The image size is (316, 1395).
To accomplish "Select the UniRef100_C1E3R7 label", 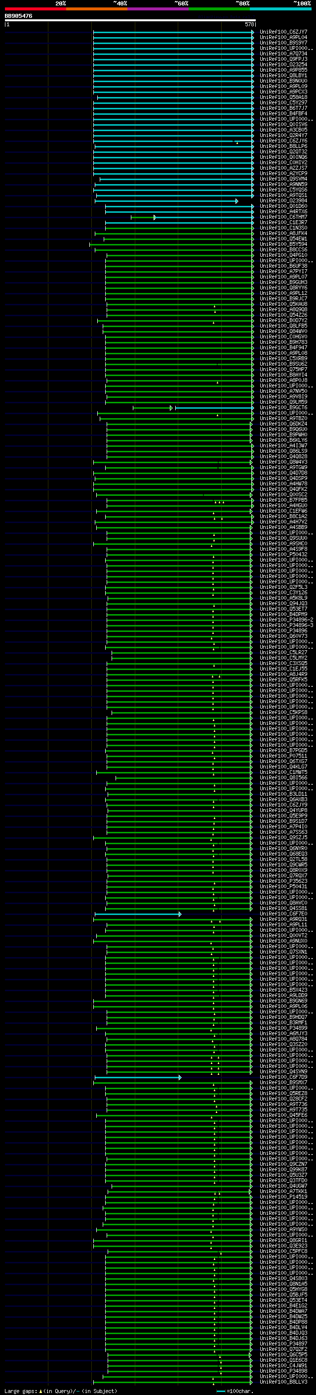I will [283, 223].
